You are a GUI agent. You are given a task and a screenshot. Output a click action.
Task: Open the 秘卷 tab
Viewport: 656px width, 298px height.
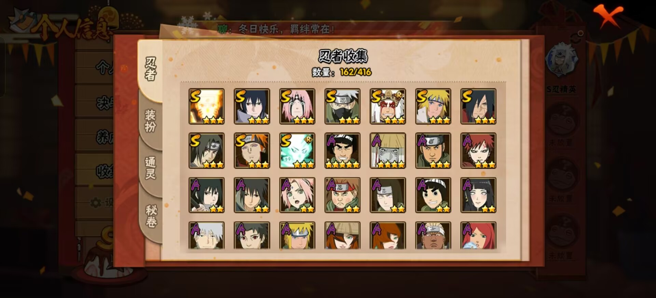coord(151,216)
